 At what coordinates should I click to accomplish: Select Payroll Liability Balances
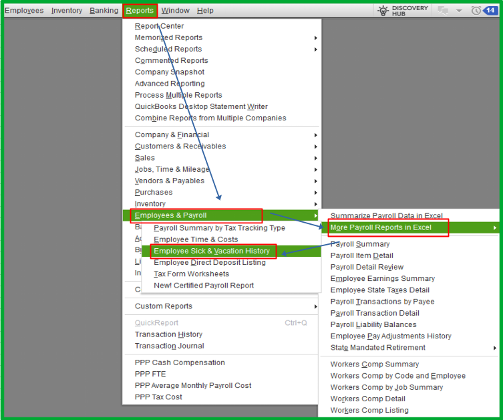pyautogui.click(x=373, y=325)
